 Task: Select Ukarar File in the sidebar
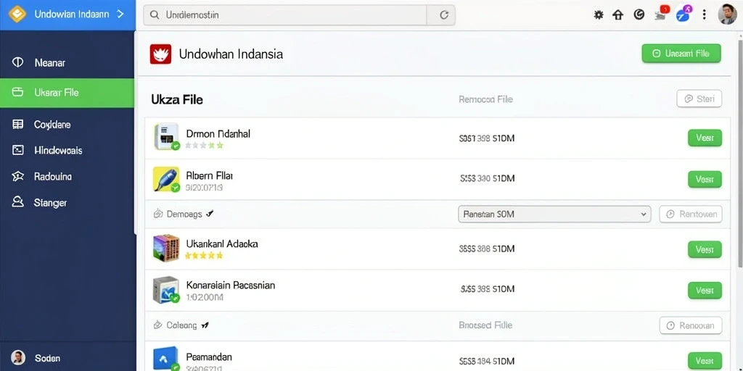[67, 92]
